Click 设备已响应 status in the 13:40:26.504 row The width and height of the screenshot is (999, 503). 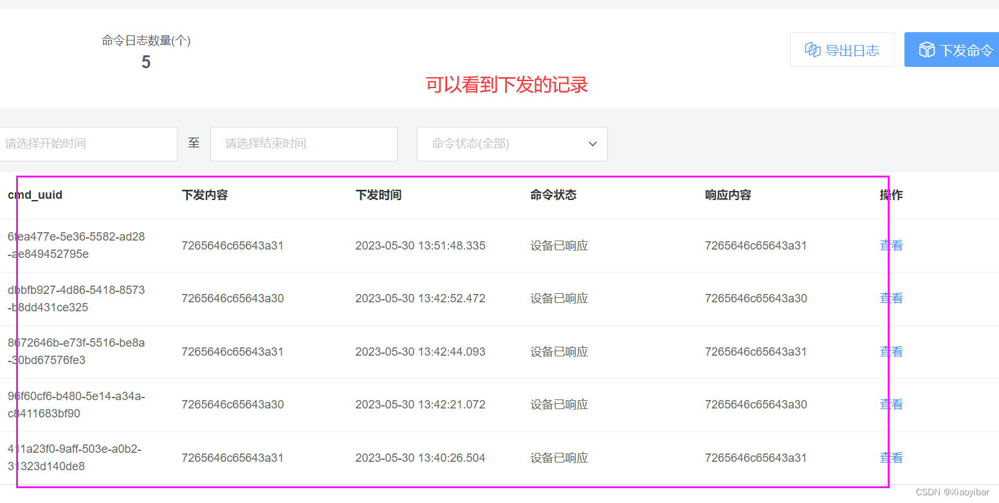tap(559, 458)
